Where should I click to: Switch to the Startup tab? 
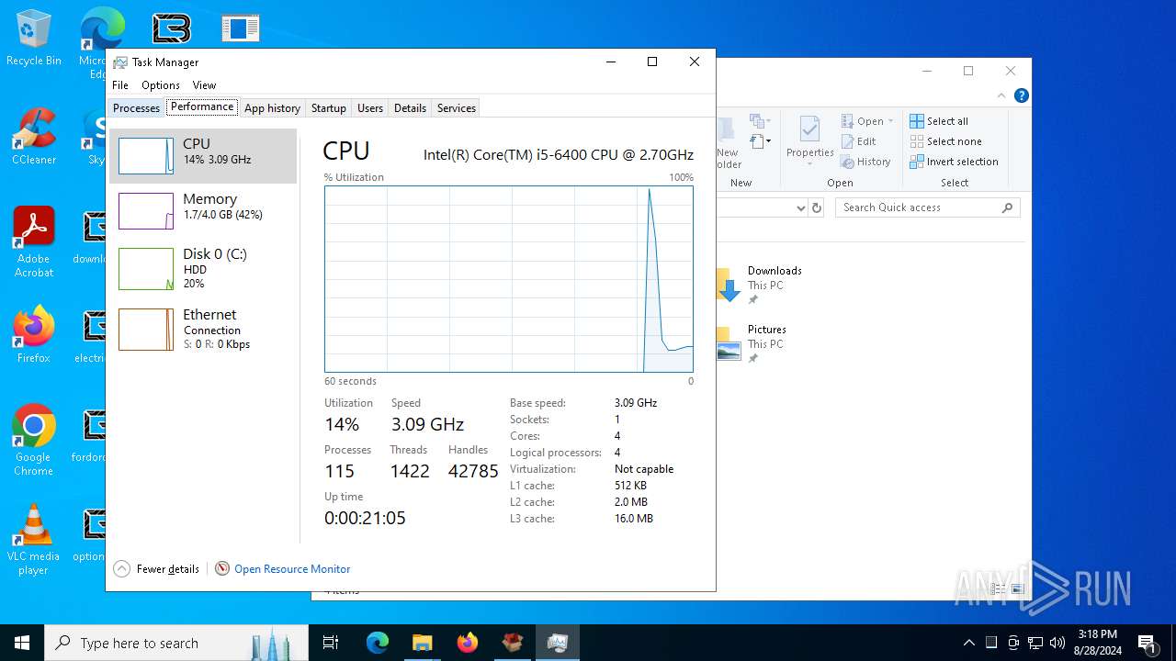[x=328, y=108]
